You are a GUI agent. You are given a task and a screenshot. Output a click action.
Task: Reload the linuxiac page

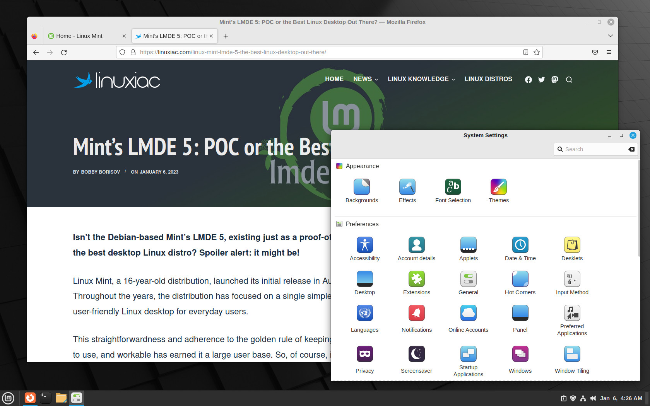click(x=64, y=52)
